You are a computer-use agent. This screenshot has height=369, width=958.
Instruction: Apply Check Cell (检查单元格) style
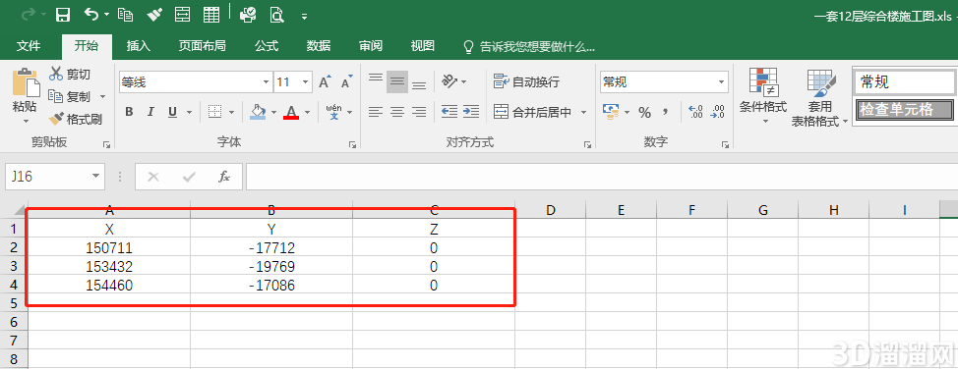click(x=904, y=110)
